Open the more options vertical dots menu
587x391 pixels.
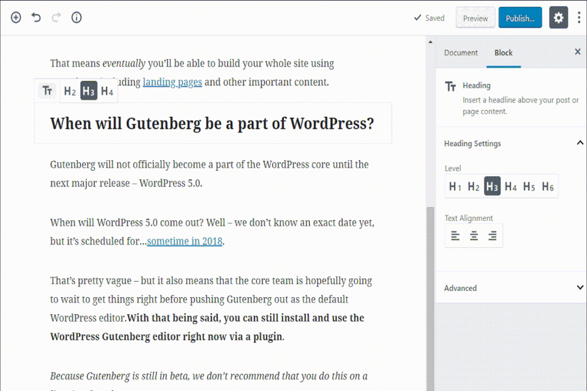pyautogui.click(x=579, y=18)
